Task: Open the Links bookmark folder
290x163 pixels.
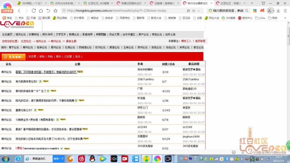Action: pos(260,18)
